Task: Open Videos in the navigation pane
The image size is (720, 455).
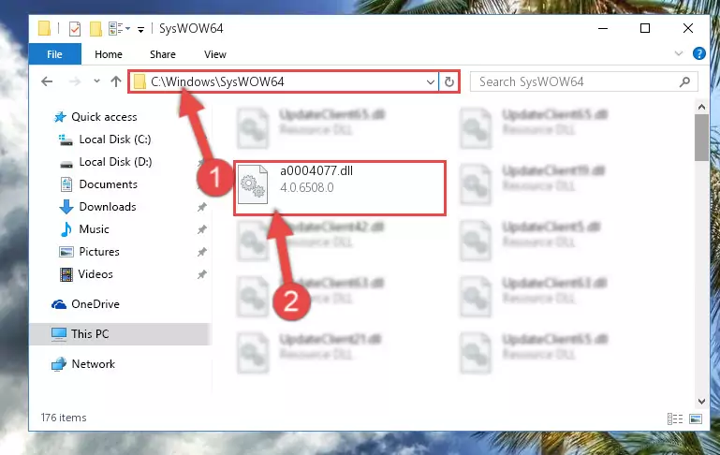Action: coord(96,274)
